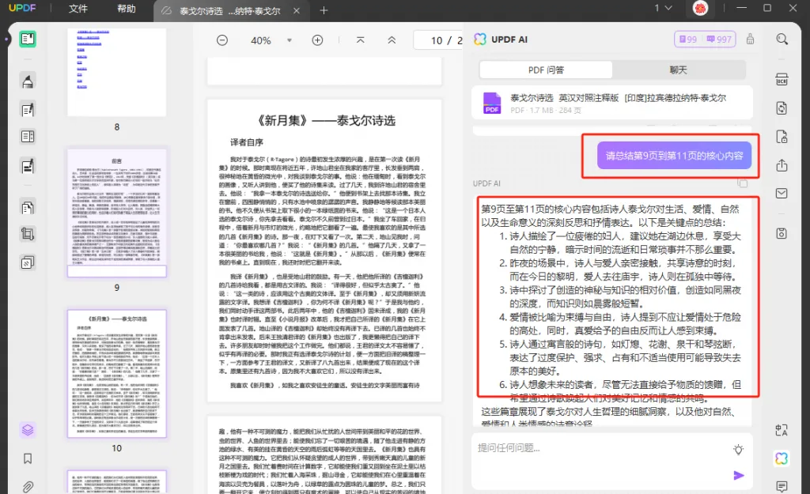
Task: Open the form preparation tool icon
Action: coord(28,137)
